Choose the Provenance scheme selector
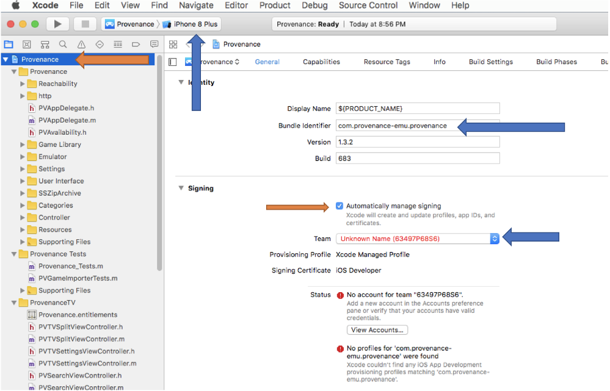The height and width of the screenshot is (391, 610). point(130,24)
